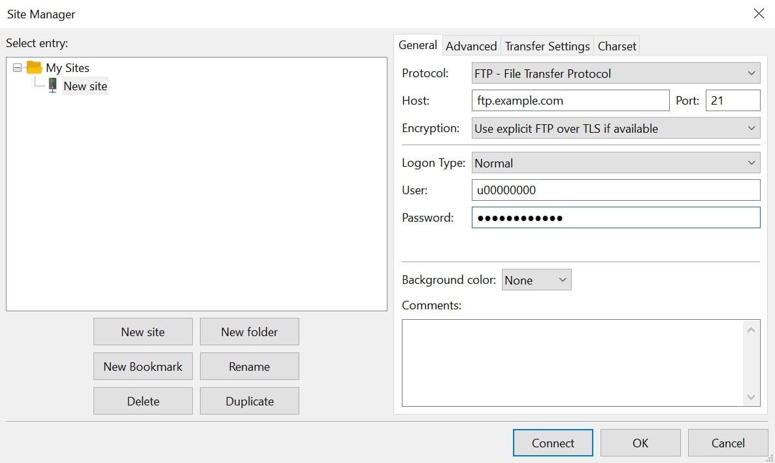Select the New site tree entry
The width and height of the screenshot is (775, 463).
click(85, 86)
